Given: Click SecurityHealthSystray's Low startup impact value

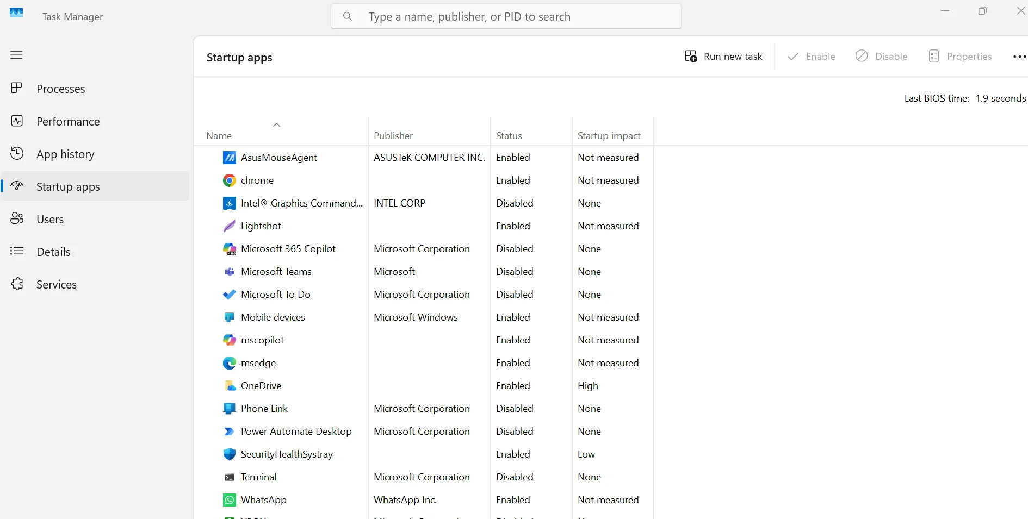Looking at the screenshot, I should pos(586,454).
